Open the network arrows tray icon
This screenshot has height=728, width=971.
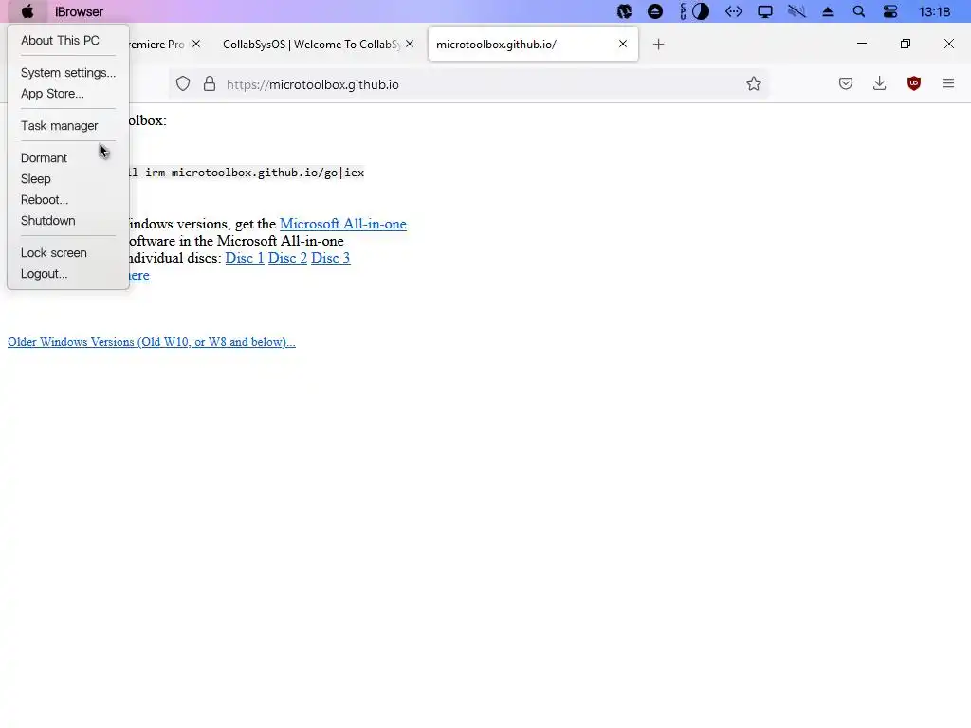tap(734, 11)
